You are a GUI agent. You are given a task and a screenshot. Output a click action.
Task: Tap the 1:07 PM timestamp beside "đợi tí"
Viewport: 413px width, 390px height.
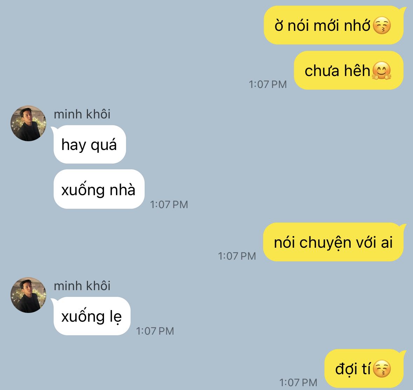click(298, 382)
